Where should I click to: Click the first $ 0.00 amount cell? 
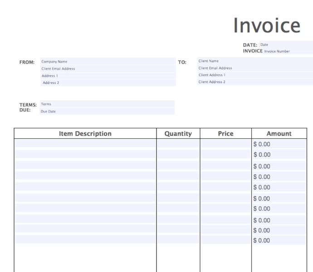tap(279, 144)
